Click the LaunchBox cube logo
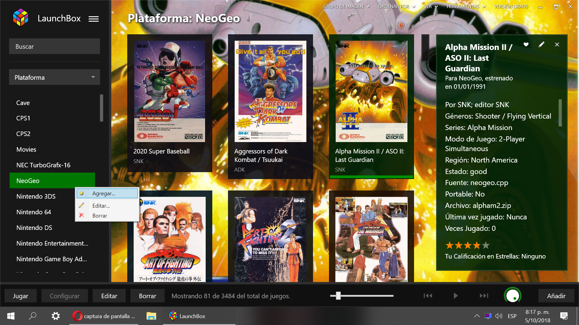 point(21,17)
